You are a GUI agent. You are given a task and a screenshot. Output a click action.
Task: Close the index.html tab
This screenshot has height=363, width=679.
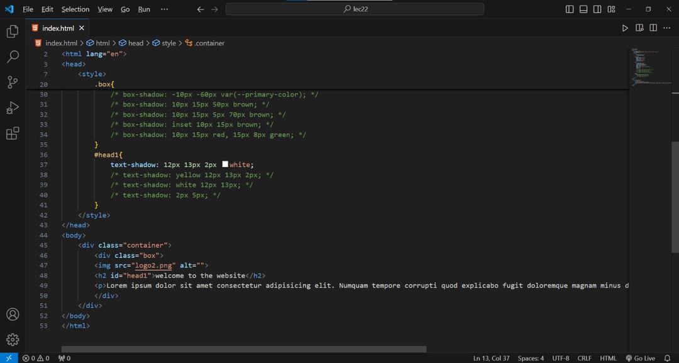click(81, 28)
